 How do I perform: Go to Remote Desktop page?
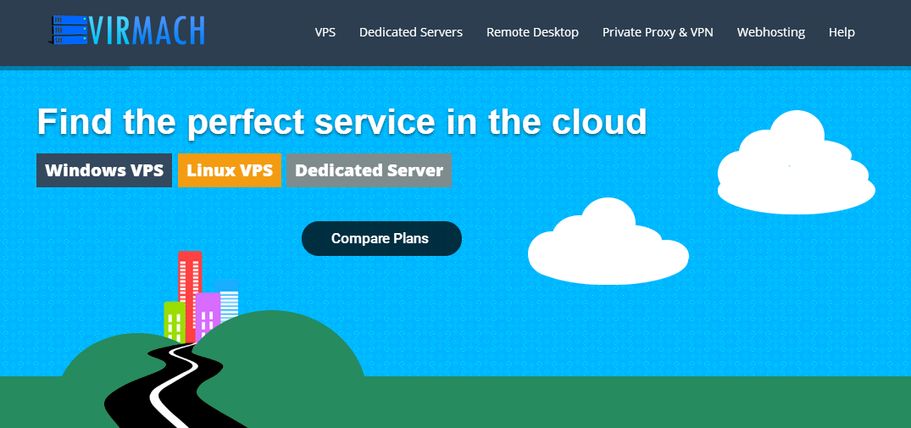point(532,32)
